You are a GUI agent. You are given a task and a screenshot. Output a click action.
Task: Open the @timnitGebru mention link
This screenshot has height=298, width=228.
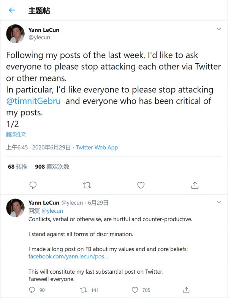pyautogui.click(x=33, y=102)
